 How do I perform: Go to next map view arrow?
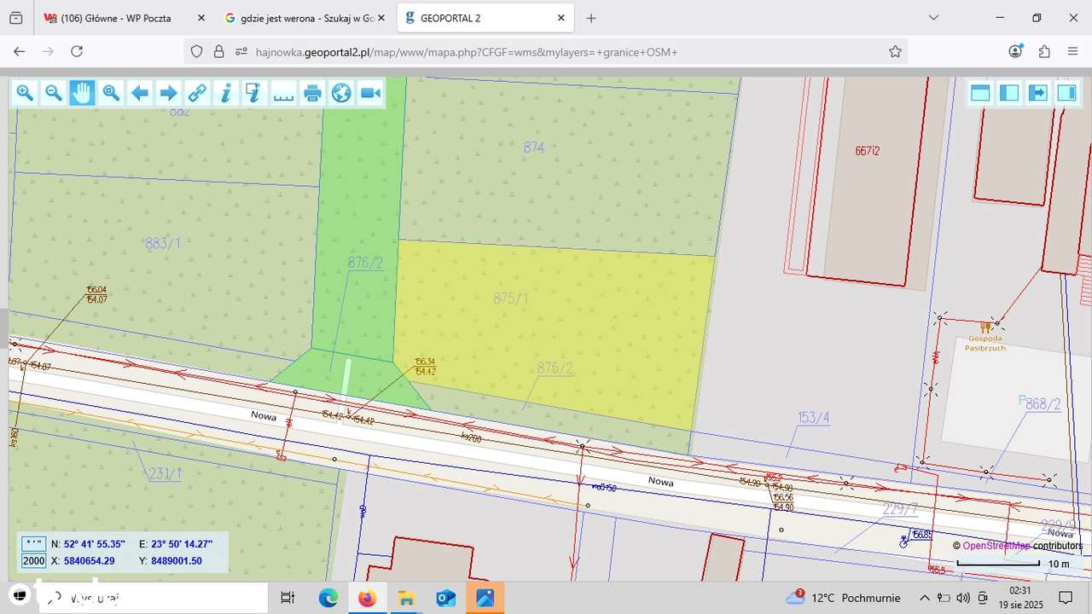(169, 93)
